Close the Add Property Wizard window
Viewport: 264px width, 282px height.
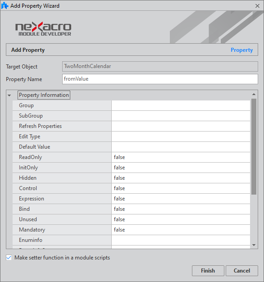[257, 6]
